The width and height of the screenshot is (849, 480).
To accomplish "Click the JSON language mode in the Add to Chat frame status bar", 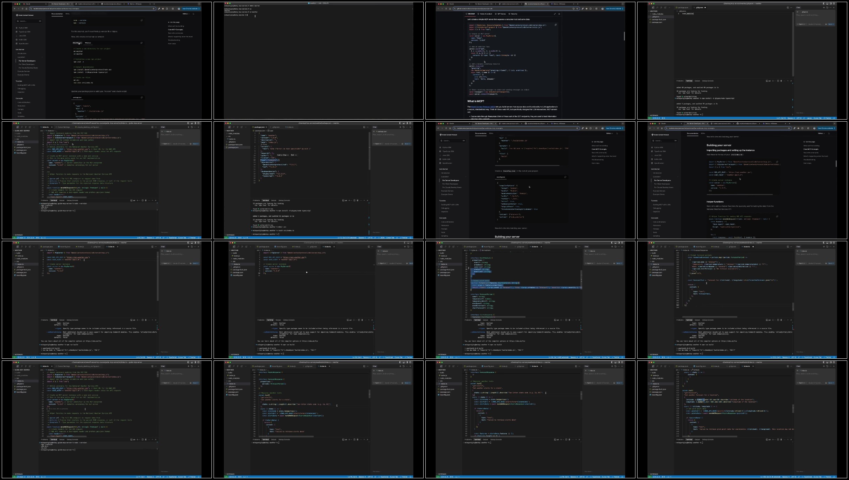I will [383, 238].
